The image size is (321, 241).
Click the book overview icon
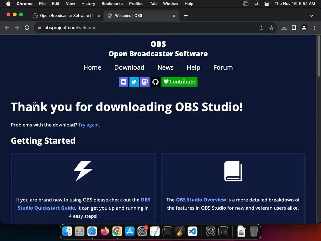click(233, 171)
